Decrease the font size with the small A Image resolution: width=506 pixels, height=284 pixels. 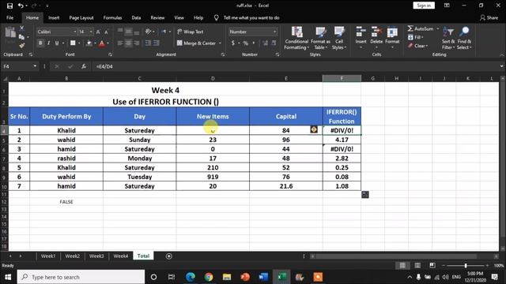coord(106,32)
